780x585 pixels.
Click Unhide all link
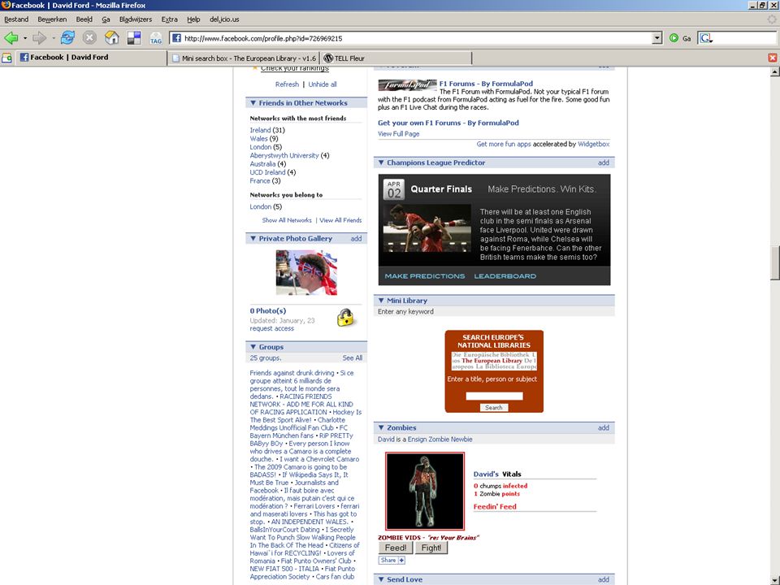pos(323,84)
